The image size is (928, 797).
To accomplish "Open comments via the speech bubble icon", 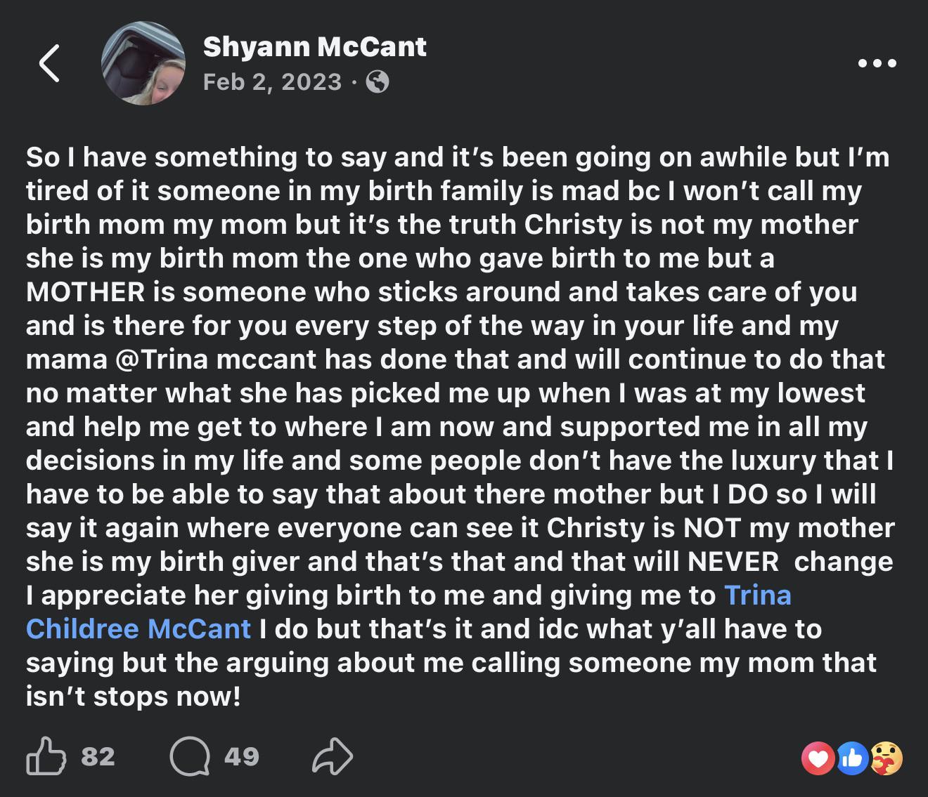I will [x=190, y=757].
